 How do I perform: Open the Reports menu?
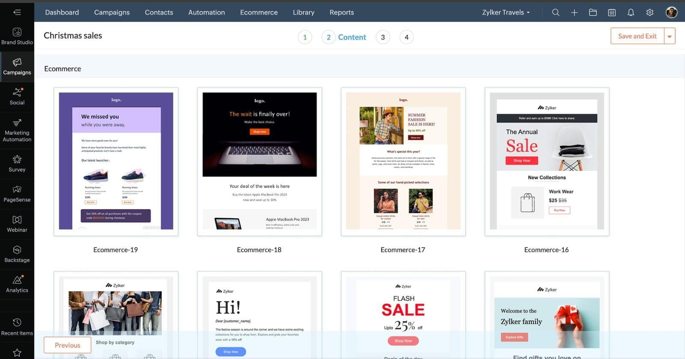342,12
